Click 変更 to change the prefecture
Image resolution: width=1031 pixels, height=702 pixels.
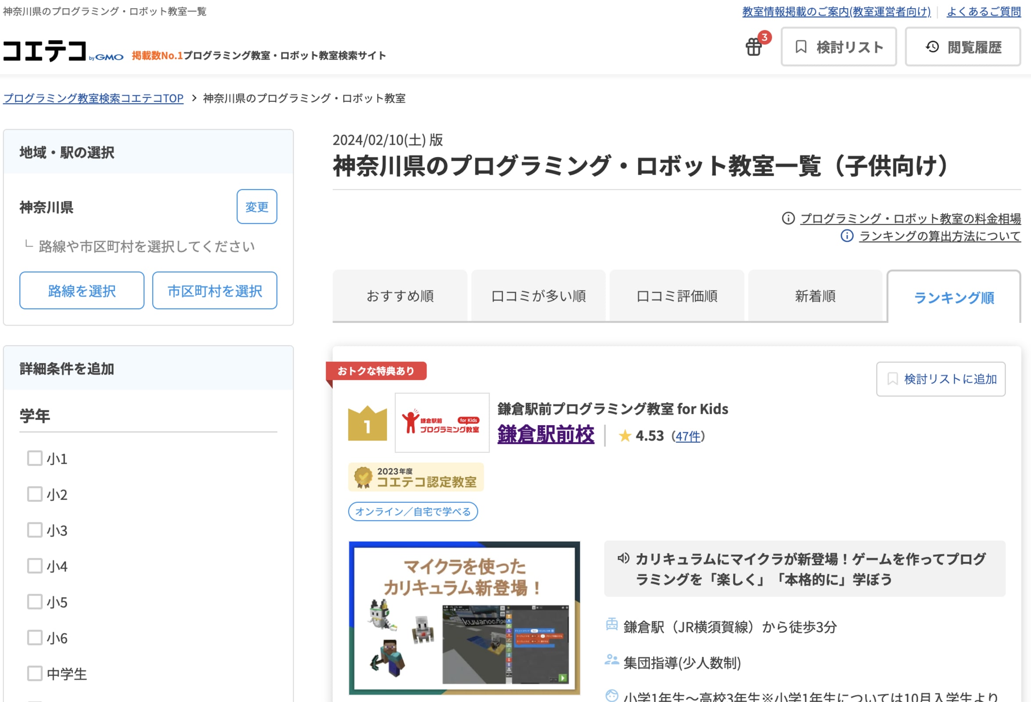pos(256,207)
